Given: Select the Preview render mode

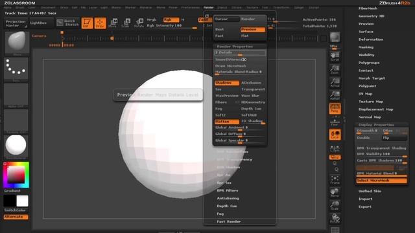Looking at the screenshot, I should (x=253, y=29).
